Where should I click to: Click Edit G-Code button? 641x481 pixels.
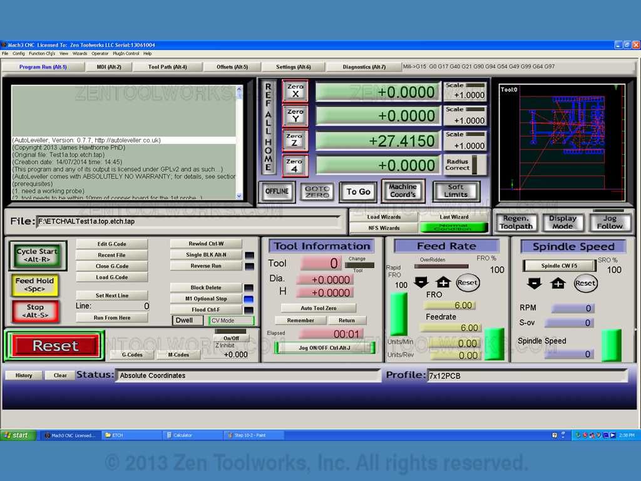click(112, 244)
